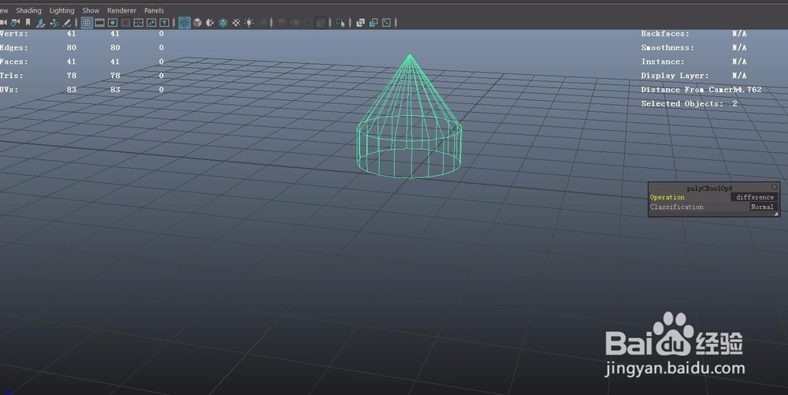Turn on textured display icon
The width and height of the screenshot is (788, 395).
click(236, 23)
